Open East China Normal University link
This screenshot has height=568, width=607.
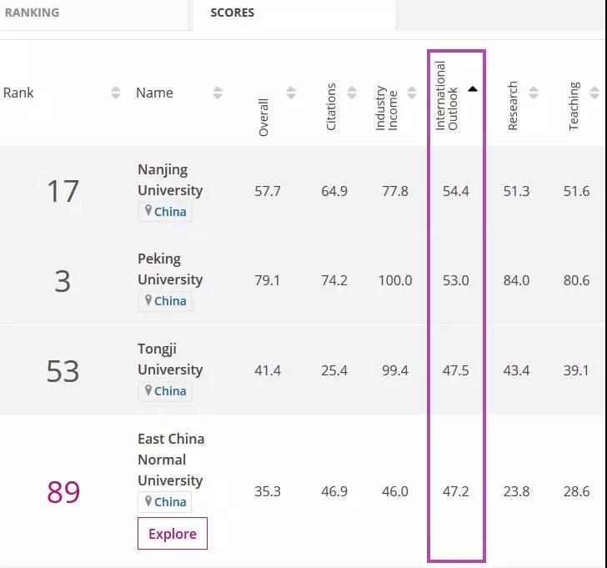[x=170, y=459]
